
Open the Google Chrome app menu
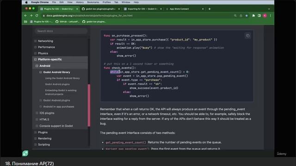(x=40, y=2)
